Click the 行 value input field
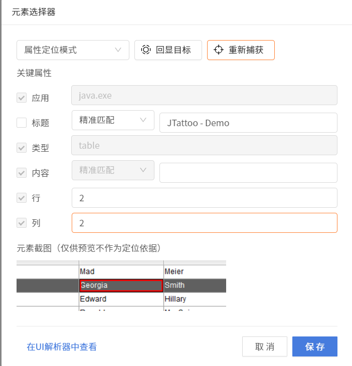Screen dimensions: 352x366 click(204, 198)
